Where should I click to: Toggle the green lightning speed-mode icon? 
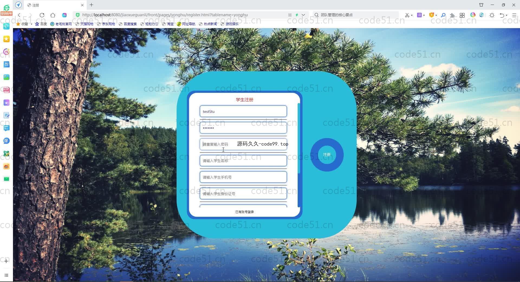coord(297,15)
